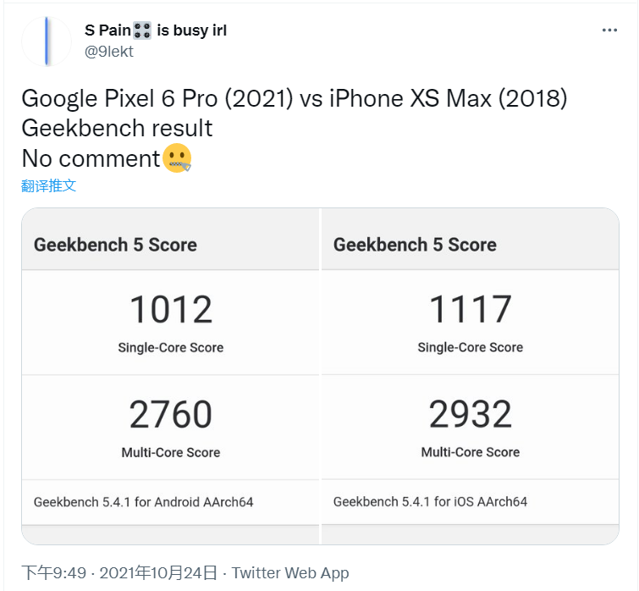The image size is (639, 591).
Task: Translate the tweet via 翻译推文
Action: click(49, 185)
